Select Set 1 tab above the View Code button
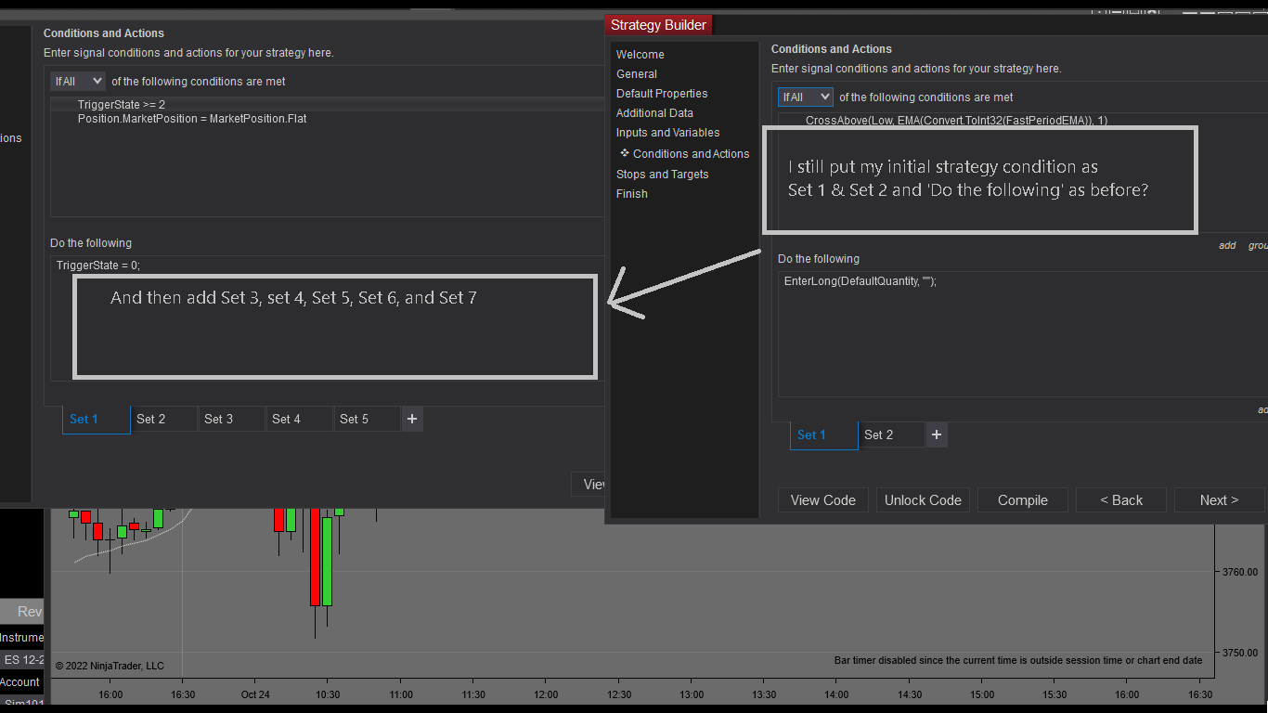 click(824, 435)
